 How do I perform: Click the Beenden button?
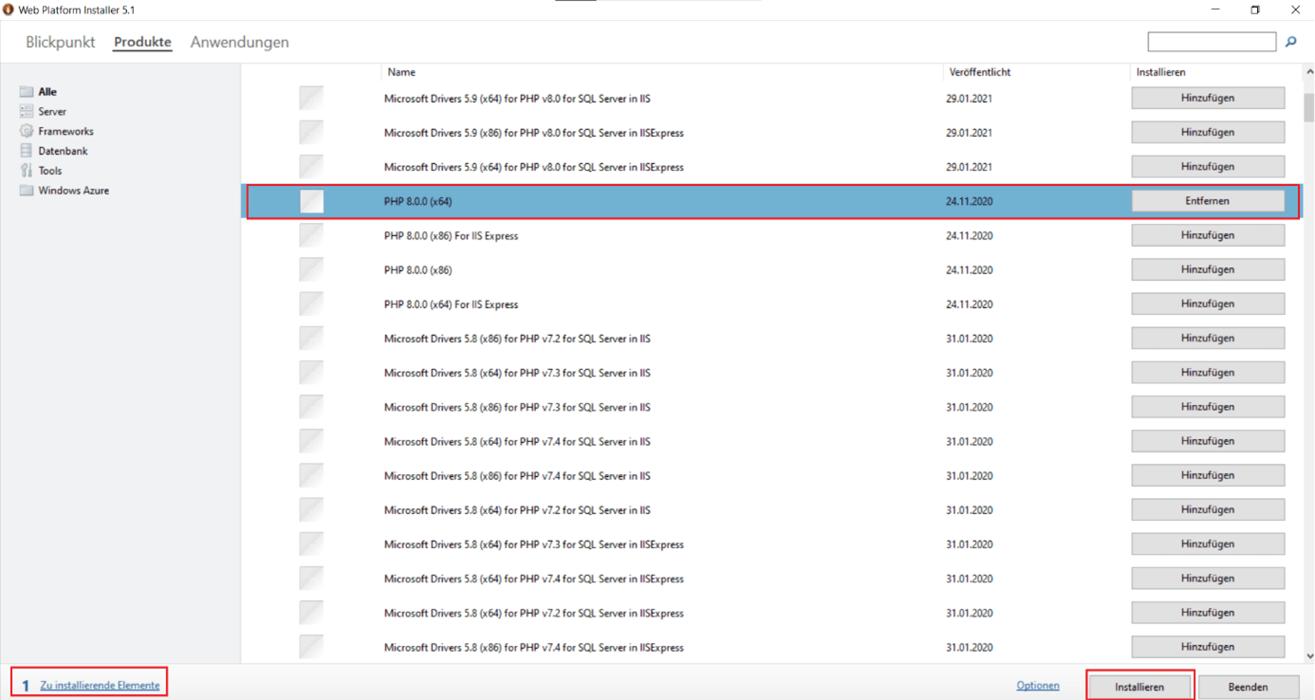point(1247,687)
